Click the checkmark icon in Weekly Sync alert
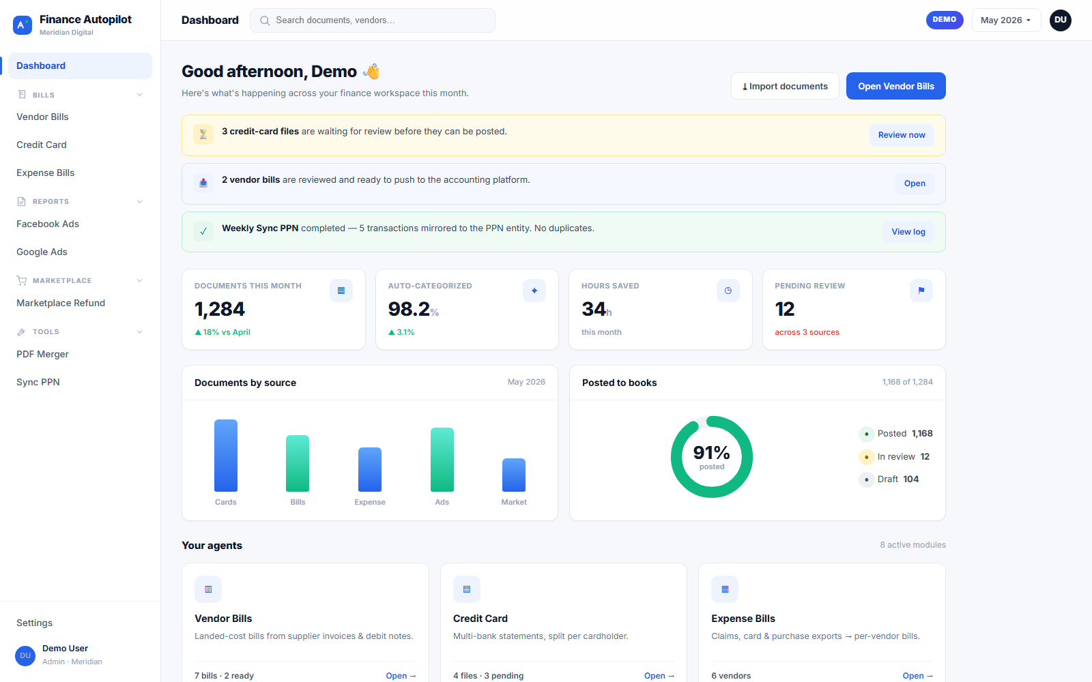The width and height of the screenshot is (1092, 682). pos(203,232)
